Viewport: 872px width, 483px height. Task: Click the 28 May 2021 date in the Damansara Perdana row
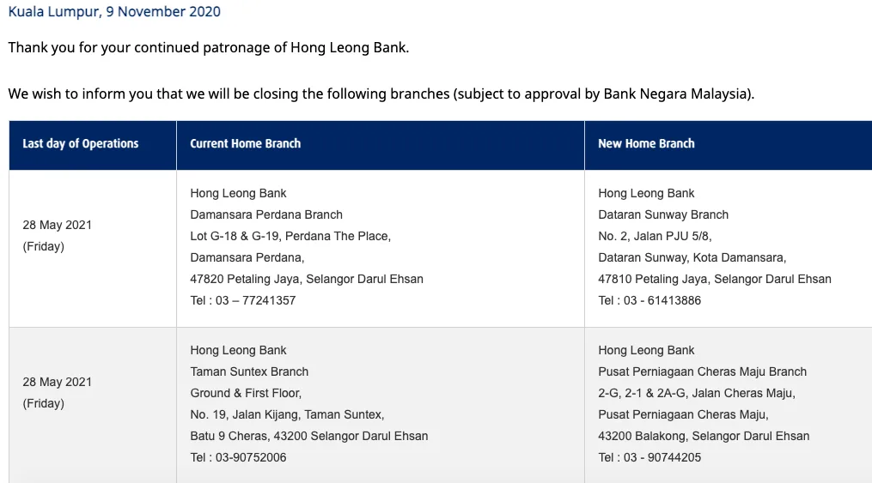57,226
